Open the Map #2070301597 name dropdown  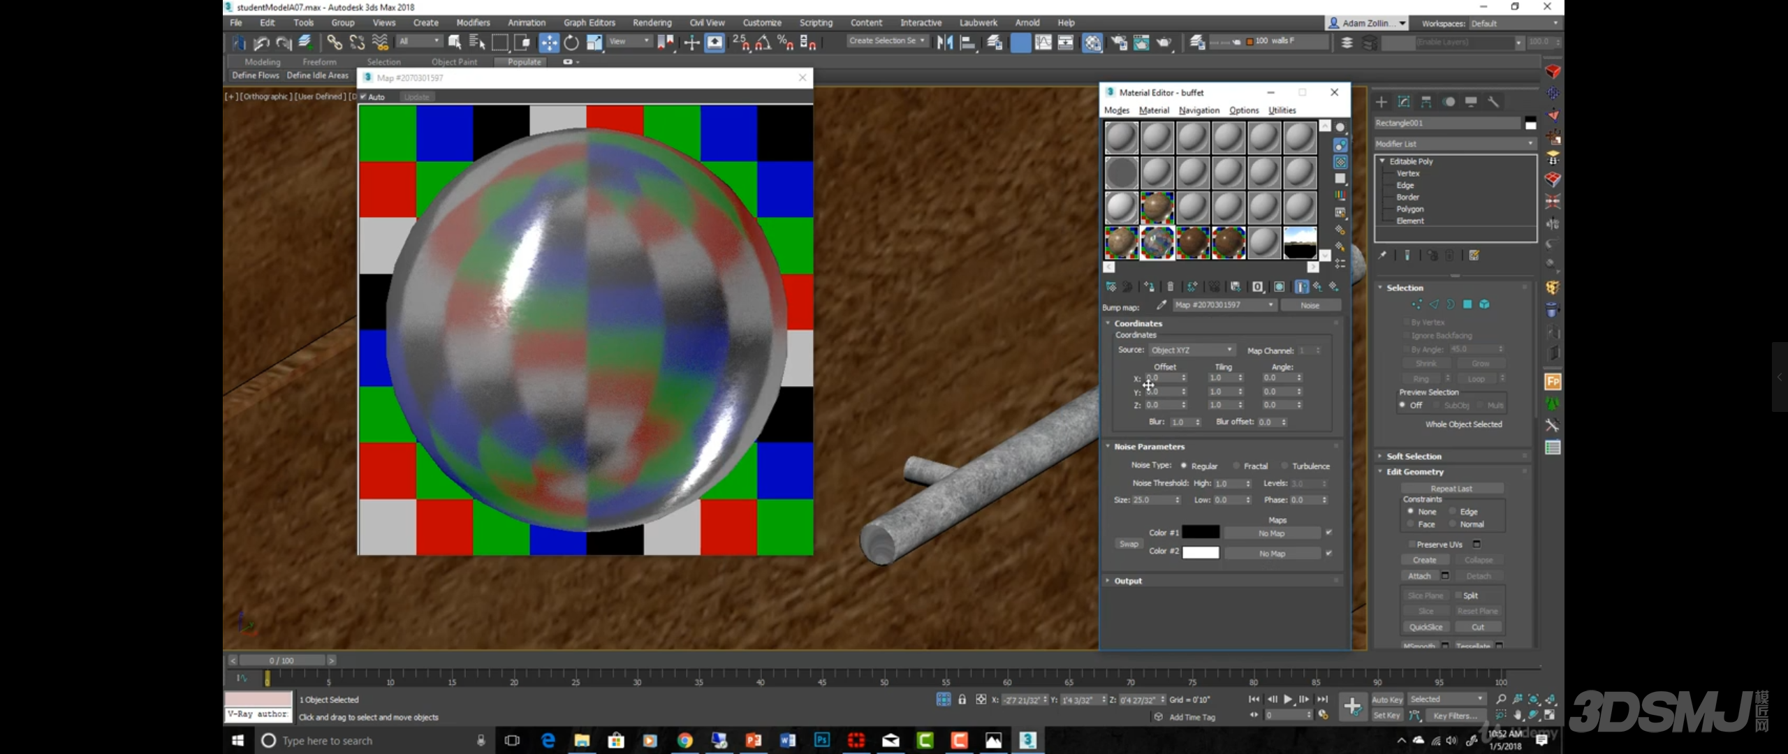(1224, 305)
